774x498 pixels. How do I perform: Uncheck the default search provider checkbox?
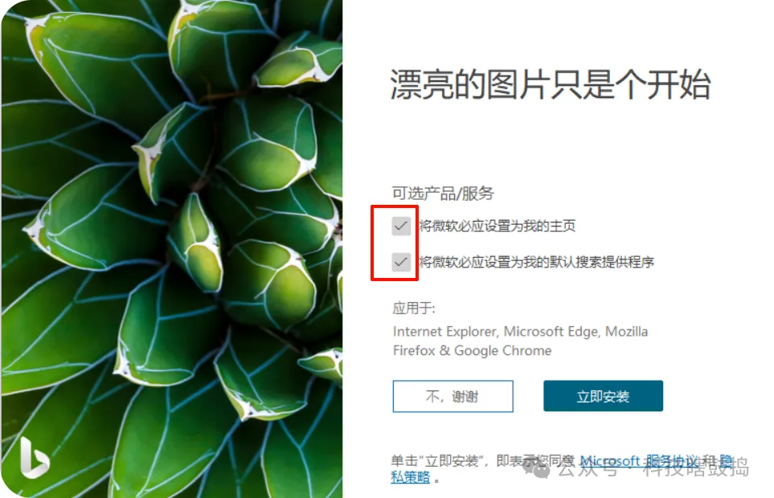[x=401, y=262]
